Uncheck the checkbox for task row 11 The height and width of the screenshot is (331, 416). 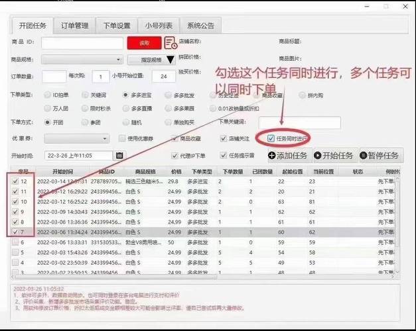point(15,191)
